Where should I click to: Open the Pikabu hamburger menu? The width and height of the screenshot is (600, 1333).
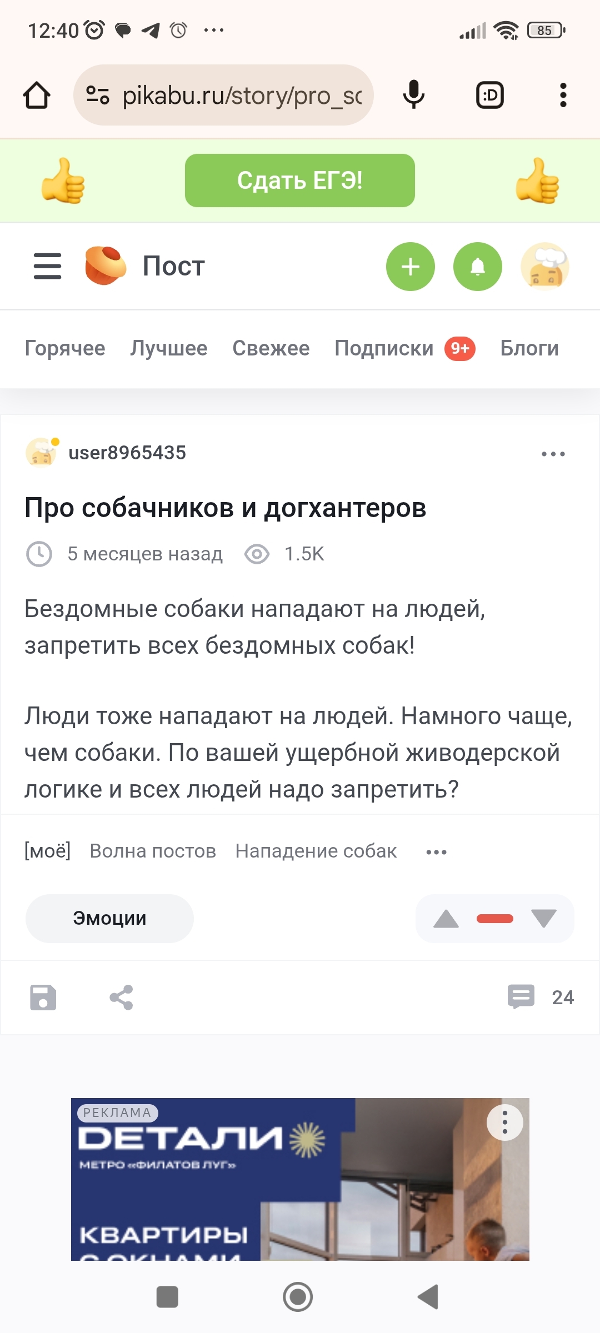pyautogui.click(x=47, y=266)
